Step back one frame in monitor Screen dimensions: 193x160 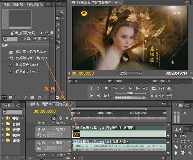[x=123, y=88]
